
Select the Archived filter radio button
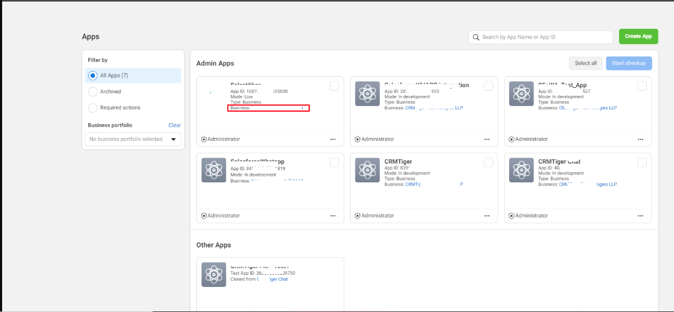[93, 92]
